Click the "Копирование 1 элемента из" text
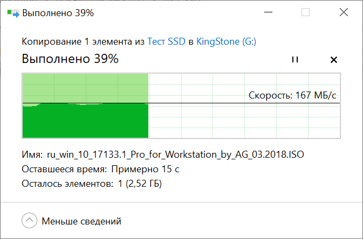This screenshot has height=239, width=363. [x=83, y=41]
